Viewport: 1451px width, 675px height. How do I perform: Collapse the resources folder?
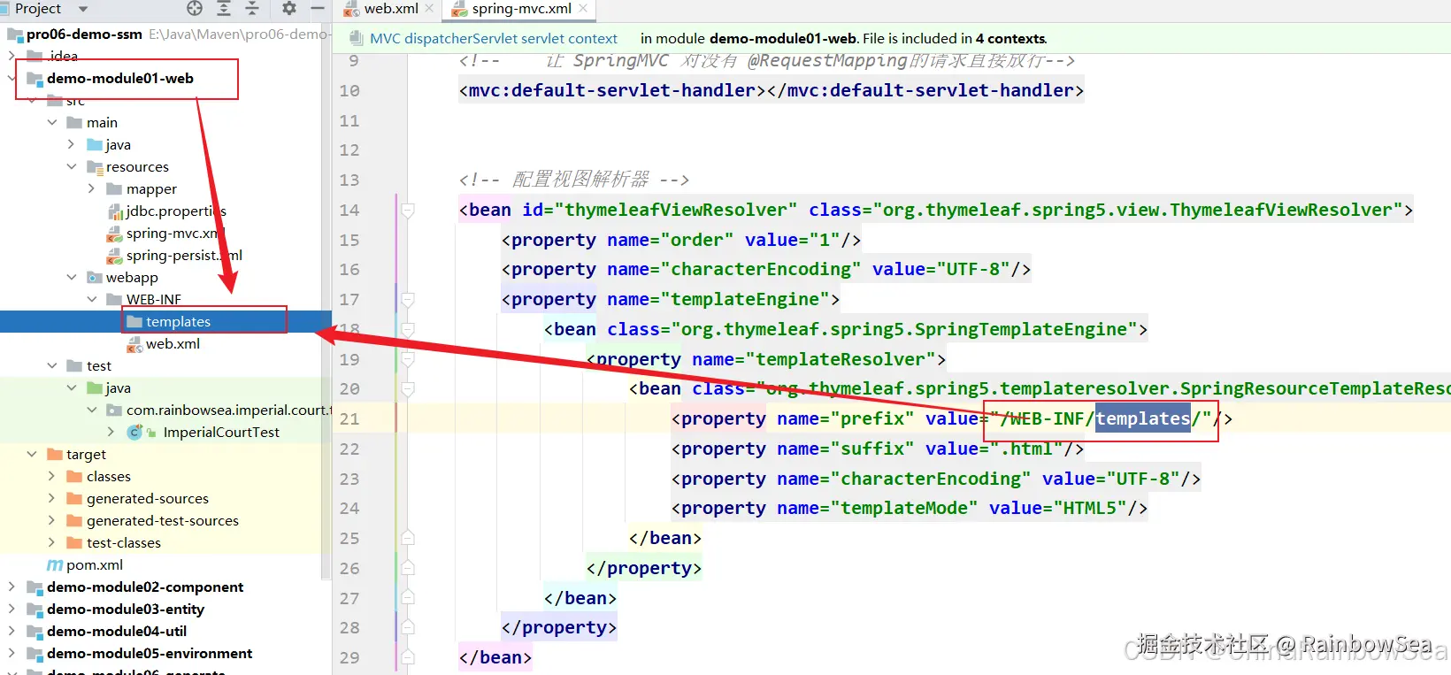coord(72,167)
